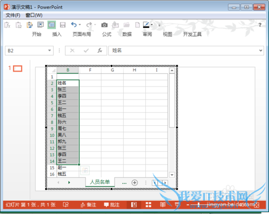Select the 人员名单 sheet tab

click(100, 182)
